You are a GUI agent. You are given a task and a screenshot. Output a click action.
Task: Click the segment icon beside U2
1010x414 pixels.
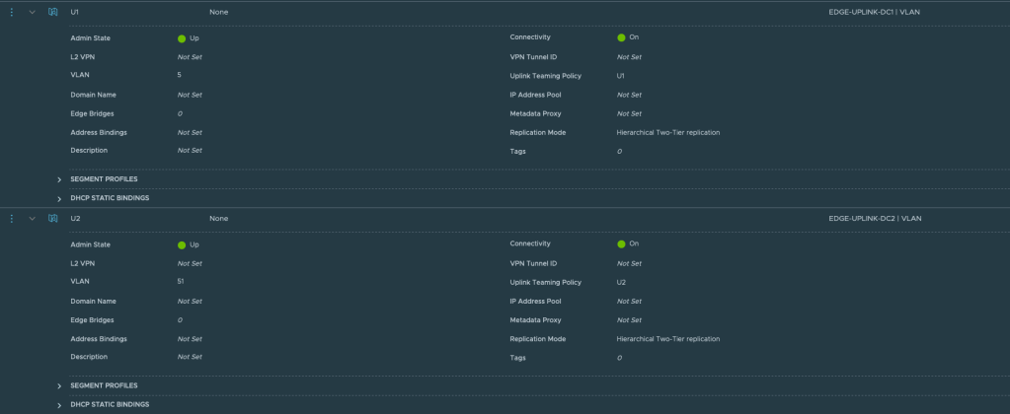coord(53,218)
